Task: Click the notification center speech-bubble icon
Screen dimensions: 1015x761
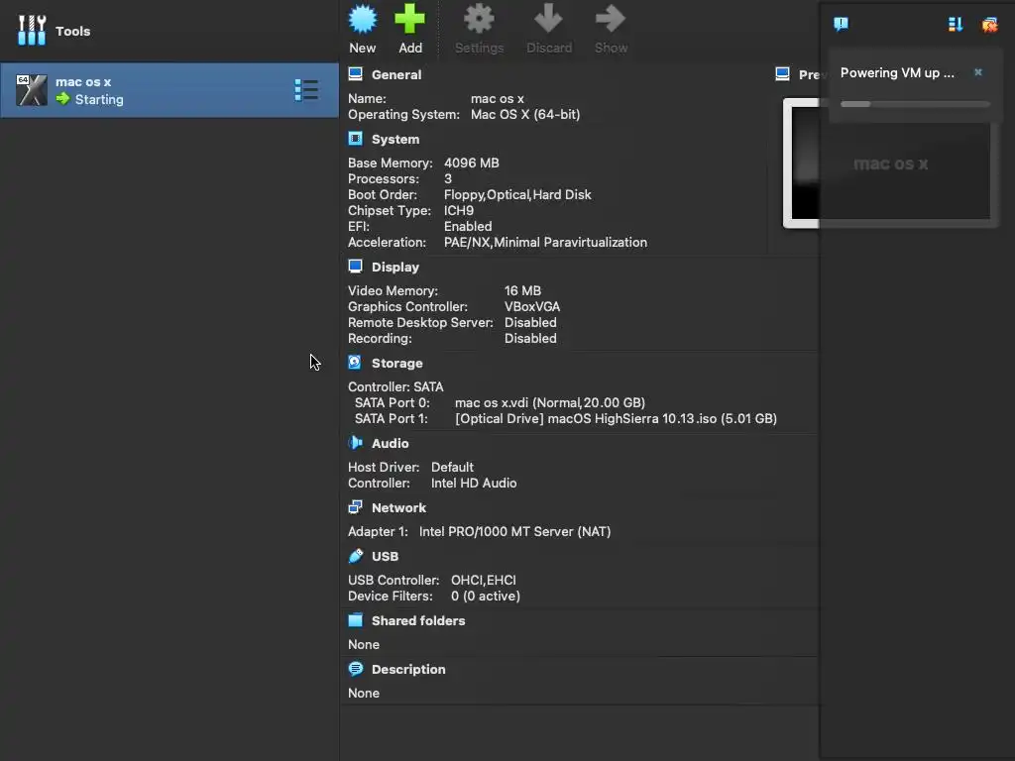Action: point(841,25)
